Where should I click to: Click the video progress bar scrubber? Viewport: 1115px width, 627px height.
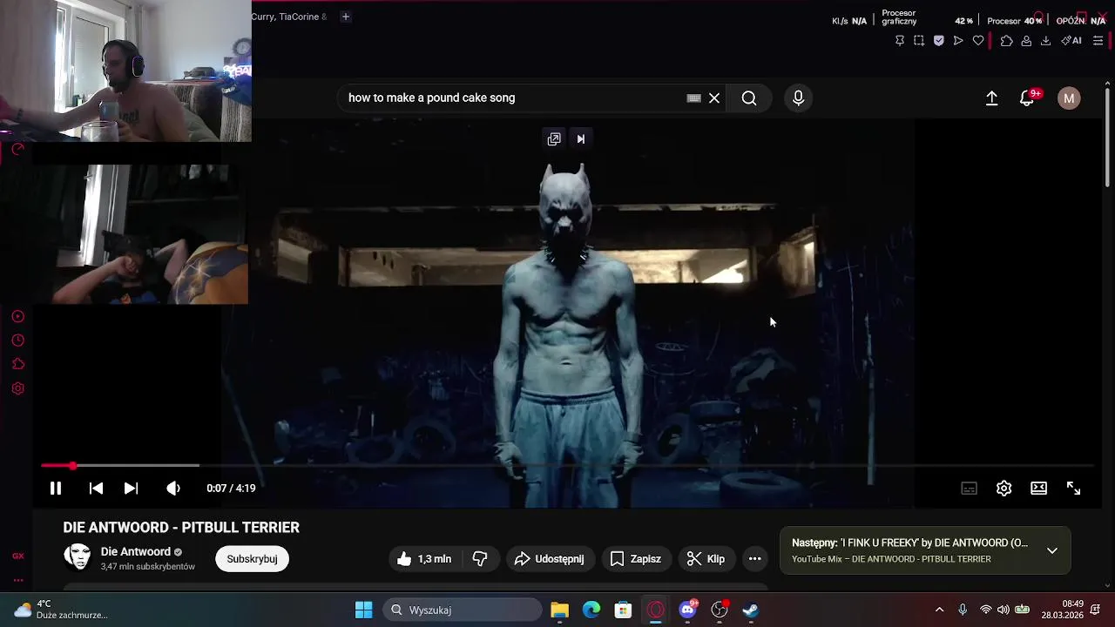(73, 466)
